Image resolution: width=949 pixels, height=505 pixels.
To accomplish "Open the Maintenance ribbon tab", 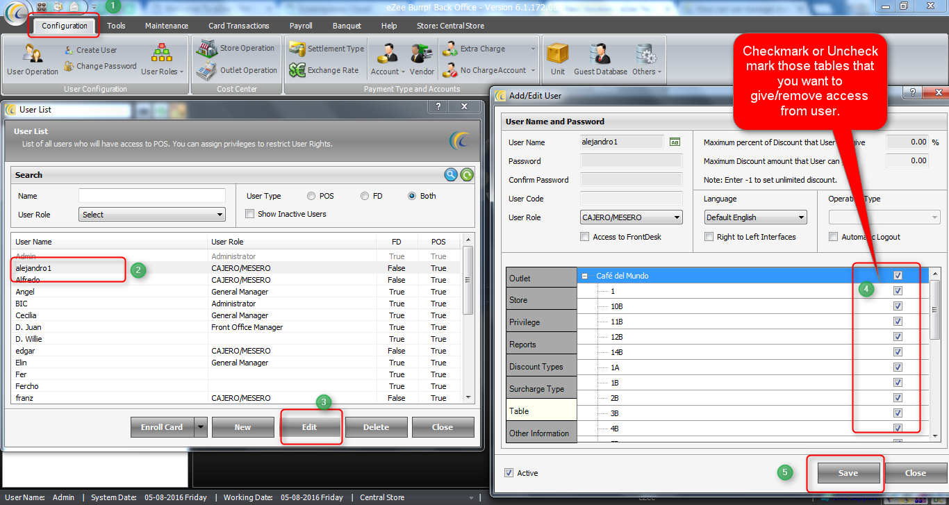I will tap(167, 26).
